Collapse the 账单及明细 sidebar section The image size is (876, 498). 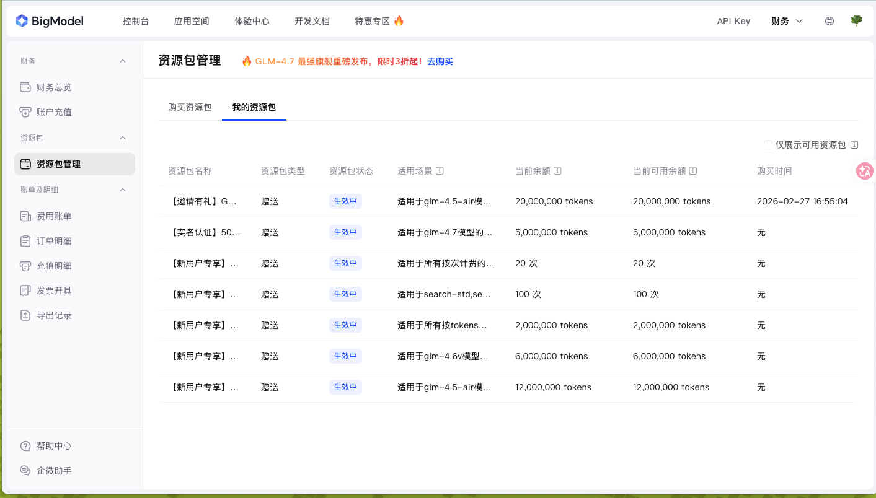(x=123, y=190)
